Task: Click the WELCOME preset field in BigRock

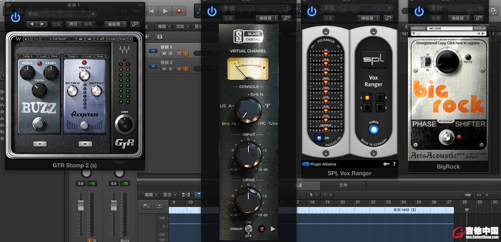Action: tap(450, 28)
